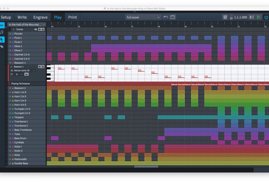The width and height of the screenshot is (269, 182).
Task: Select the Bass Trombone track
Action: click(x=27, y=130)
